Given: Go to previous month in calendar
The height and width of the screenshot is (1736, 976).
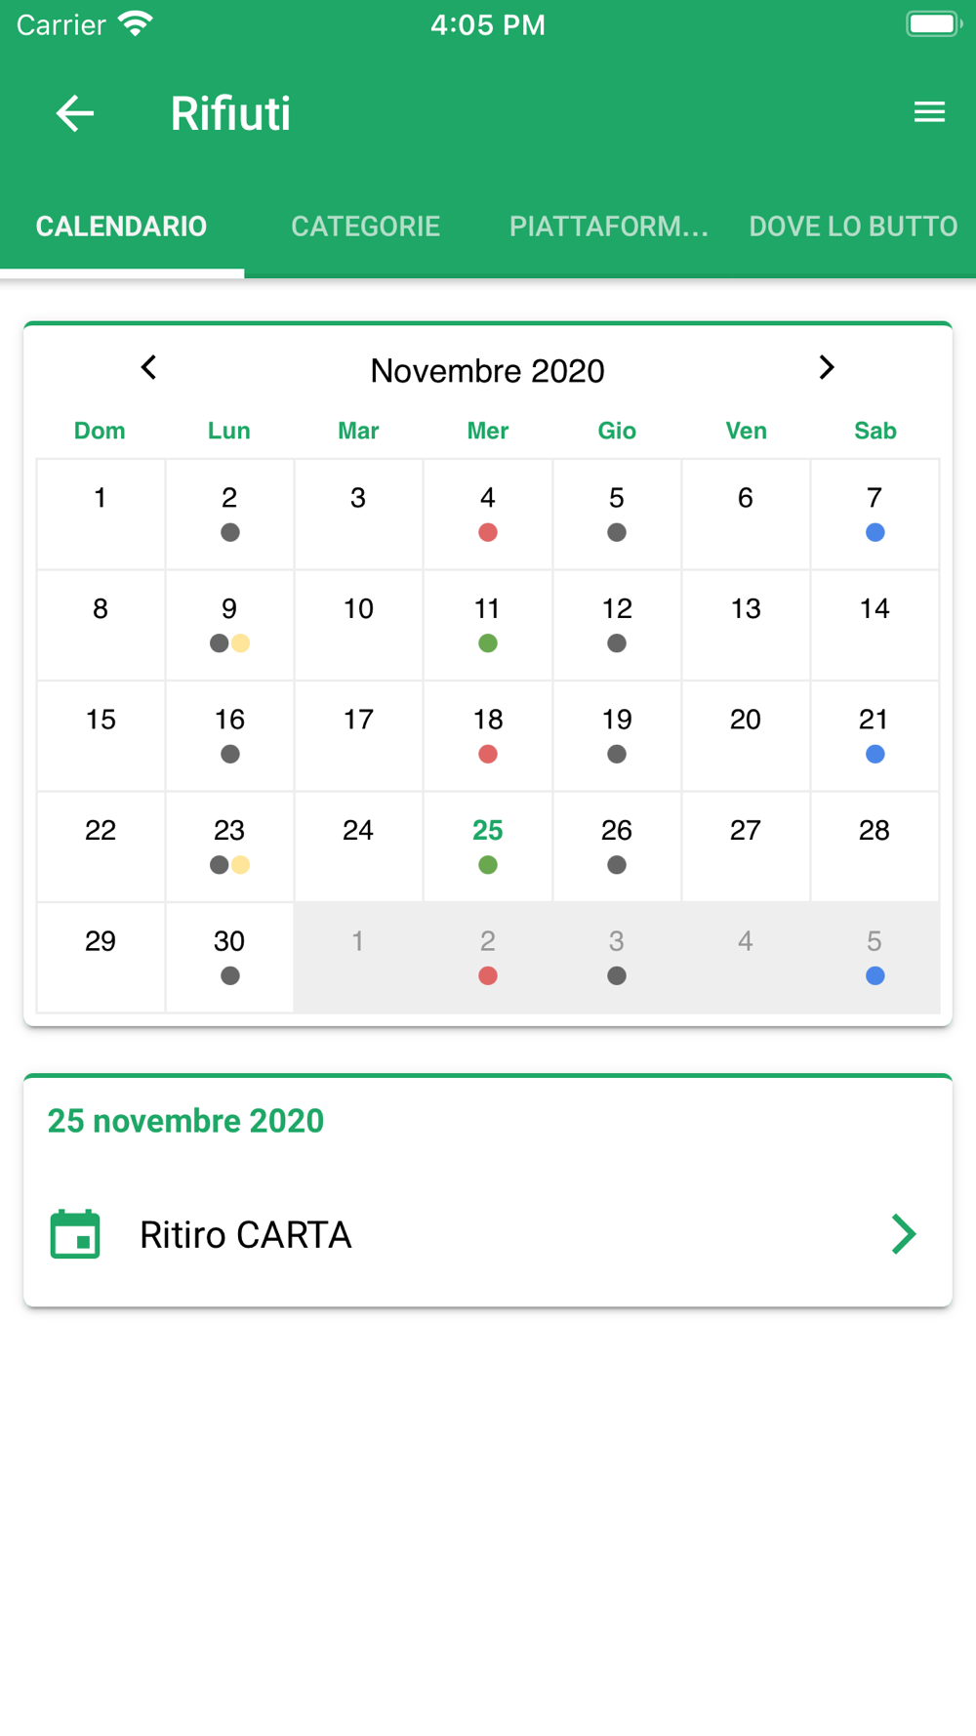Looking at the screenshot, I should [x=148, y=368].
